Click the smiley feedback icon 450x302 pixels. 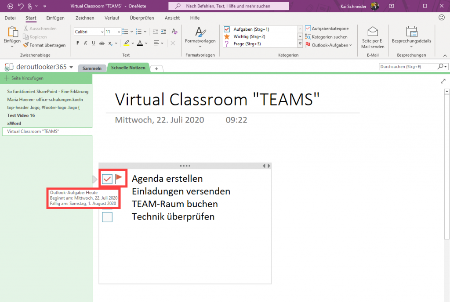[441, 18]
